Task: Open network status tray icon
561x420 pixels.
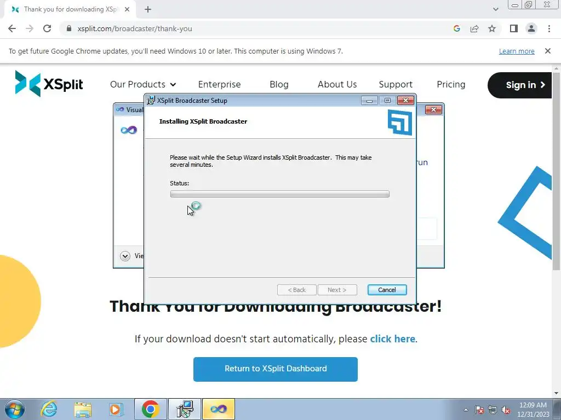Action: click(493, 410)
